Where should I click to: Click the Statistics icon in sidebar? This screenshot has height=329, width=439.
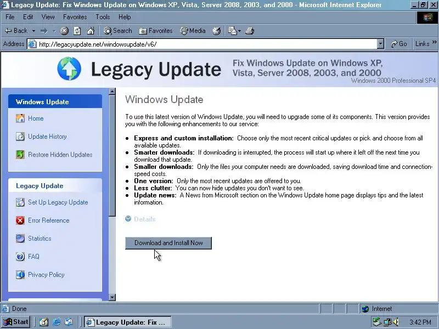(20, 239)
